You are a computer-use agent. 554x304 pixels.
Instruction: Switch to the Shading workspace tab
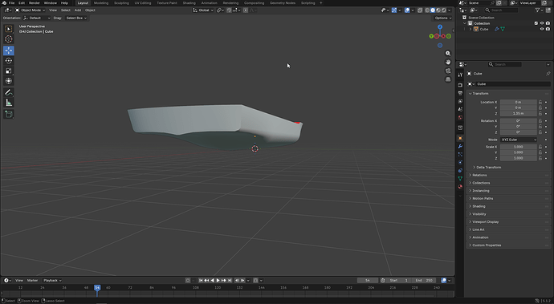189,3
